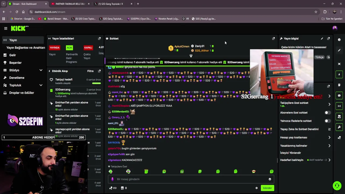345x194 pixels.
Task: Toggle the lightning bolt panel icon
Action: pos(339,75)
